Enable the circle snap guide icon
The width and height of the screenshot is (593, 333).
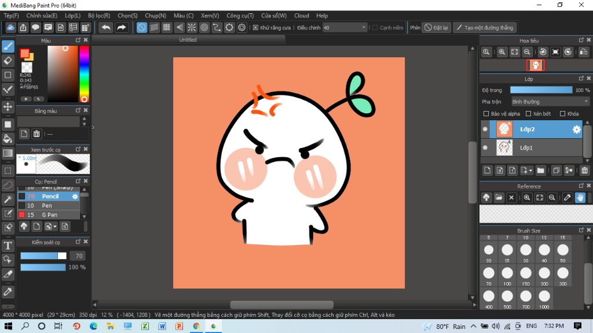point(229,28)
